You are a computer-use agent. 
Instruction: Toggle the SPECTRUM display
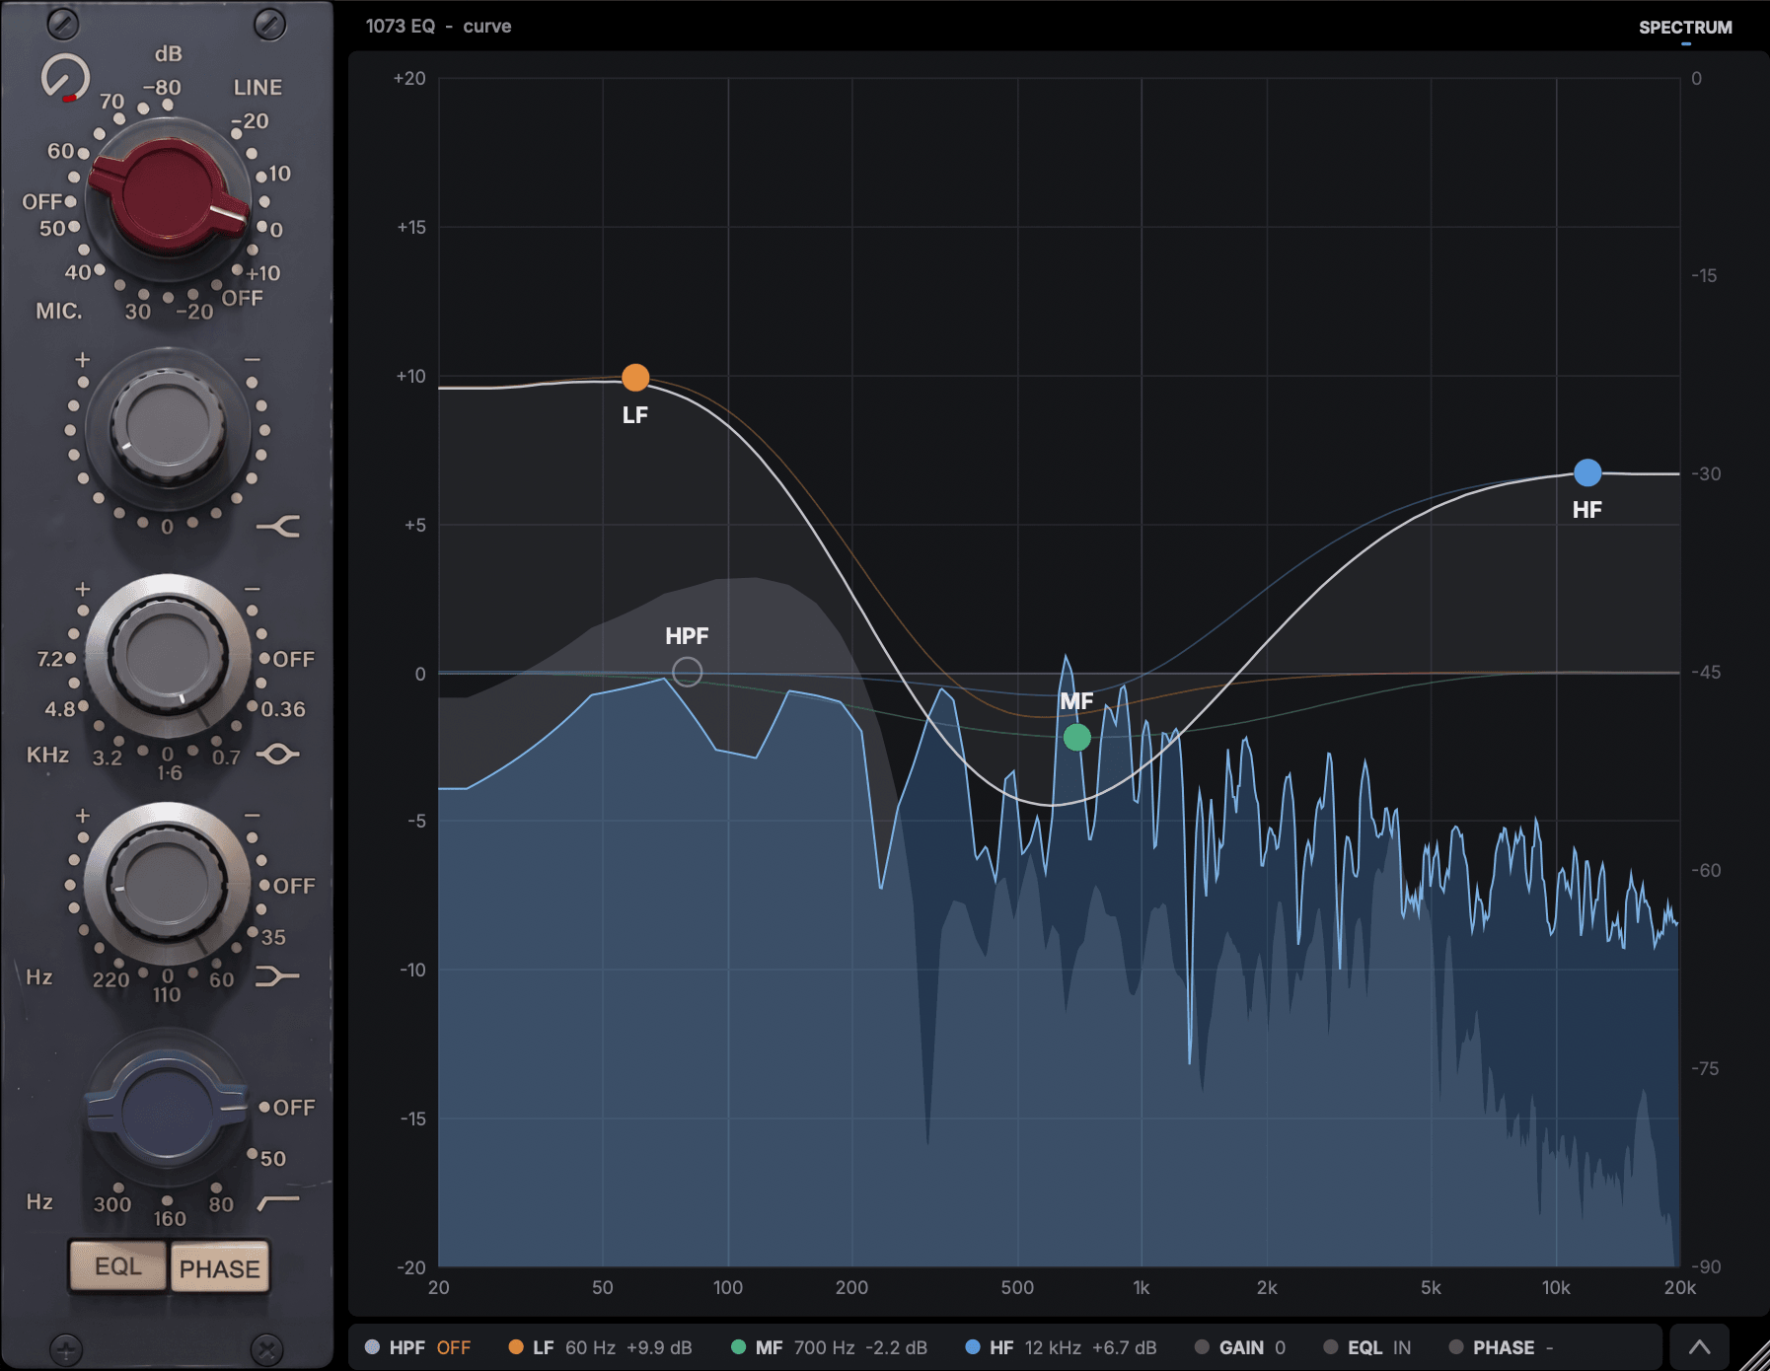[x=1685, y=28]
